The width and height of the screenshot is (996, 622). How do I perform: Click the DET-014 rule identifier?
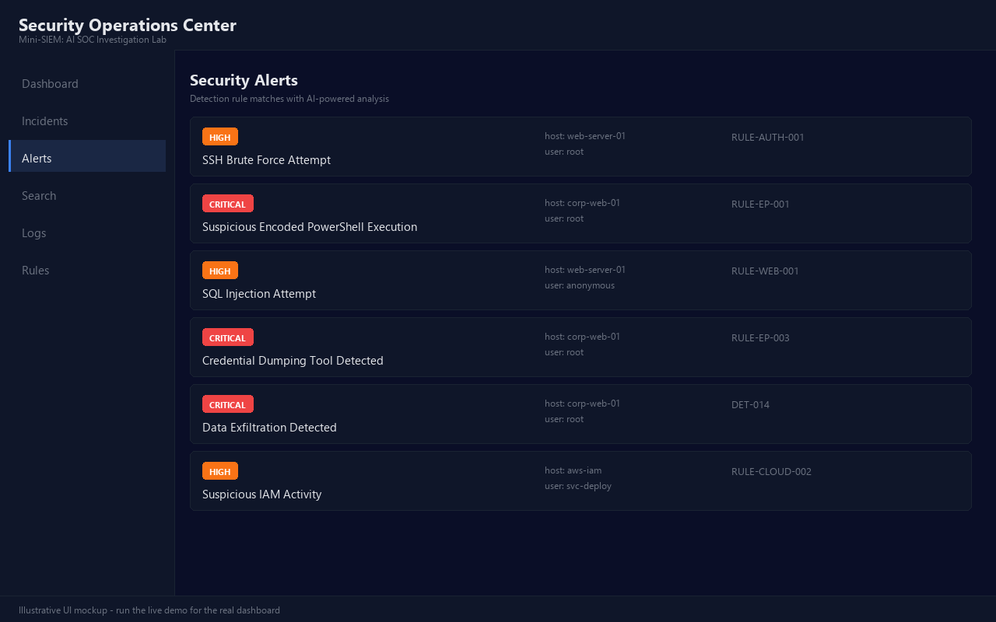pyautogui.click(x=750, y=405)
